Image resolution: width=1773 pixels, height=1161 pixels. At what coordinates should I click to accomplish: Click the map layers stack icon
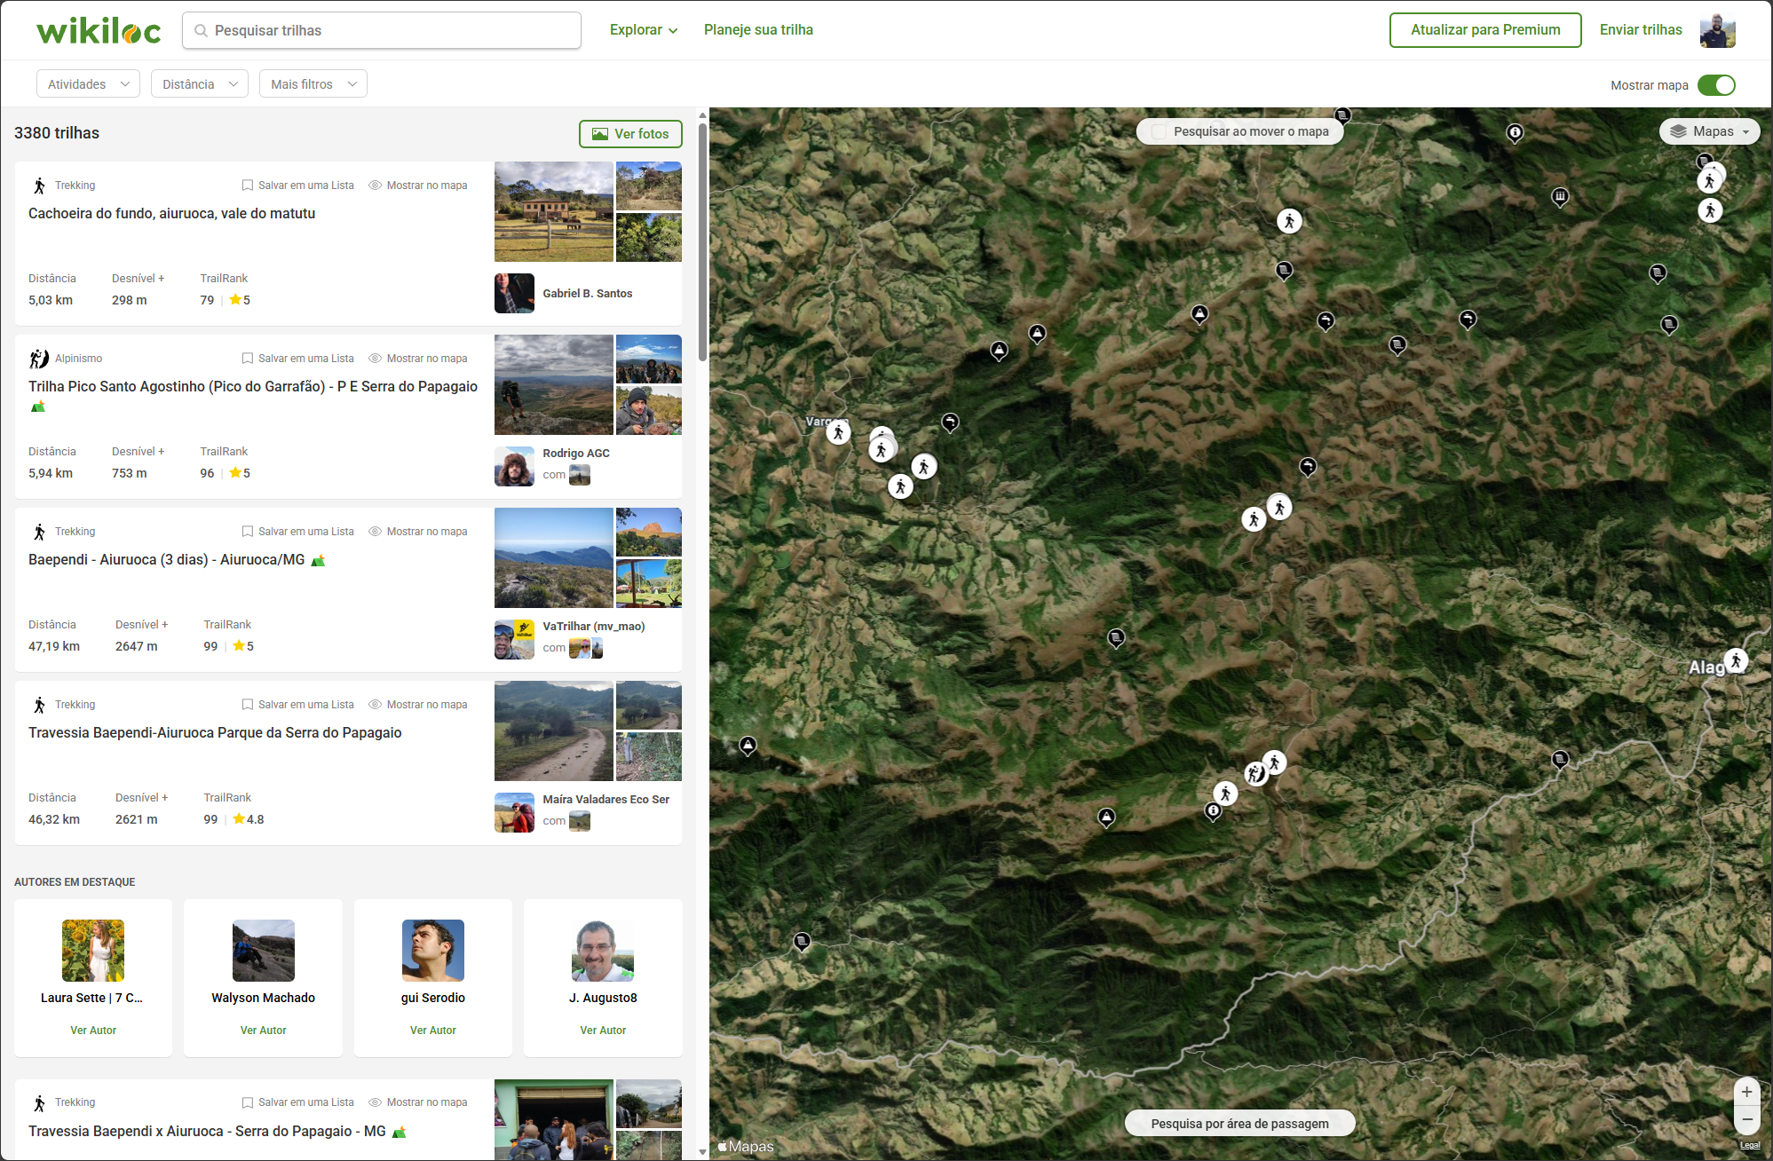click(x=1678, y=131)
